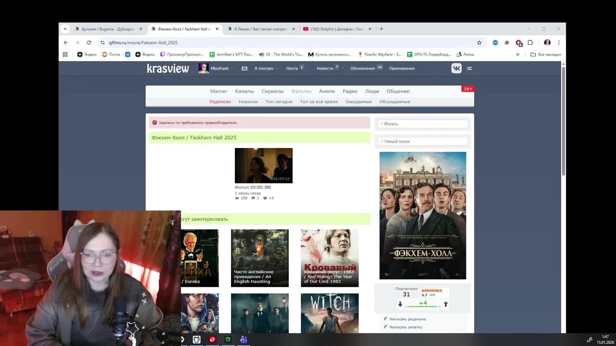Open the Люди section
Screen dimensions: 616x346
[372, 91]
